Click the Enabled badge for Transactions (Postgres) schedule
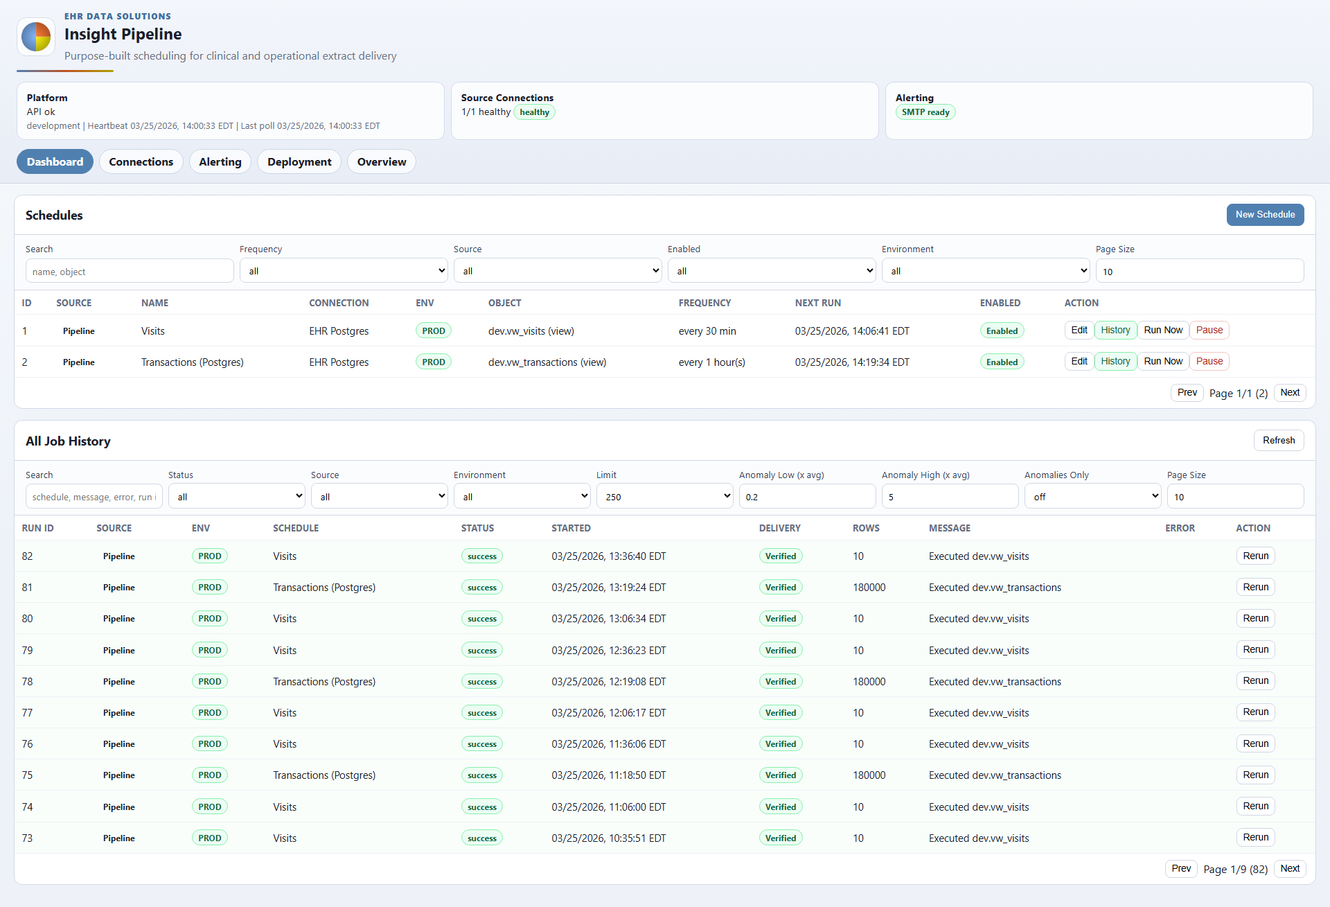Viewport: 1330px width, 907px height. 1002,361
